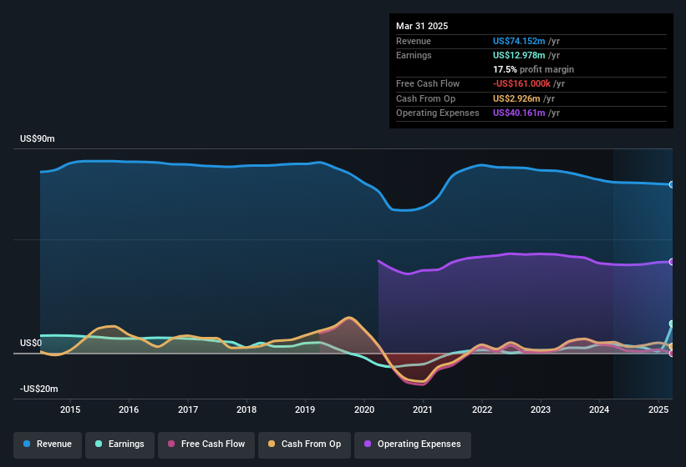Image resolution: width=686 pixels, height=467 pixels.
Task: Click the 2020 x-axis label
Action: click(364, 409)
